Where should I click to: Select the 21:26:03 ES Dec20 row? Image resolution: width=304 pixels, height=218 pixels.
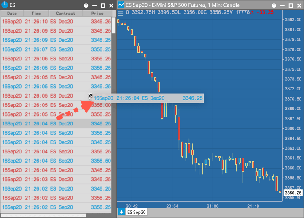56,179
